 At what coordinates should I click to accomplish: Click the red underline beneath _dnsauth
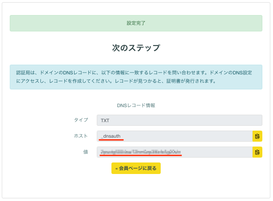pyautogui.click(x=111, y=139)
